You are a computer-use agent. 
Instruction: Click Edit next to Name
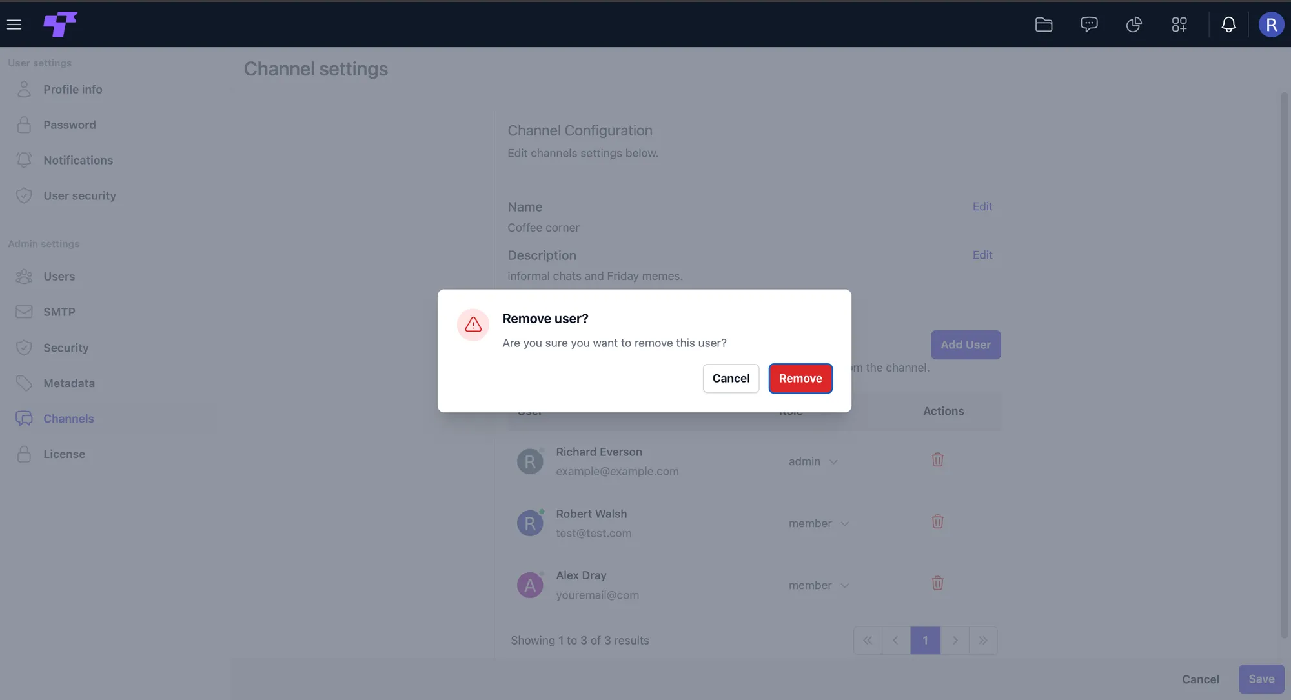point(982,207)
